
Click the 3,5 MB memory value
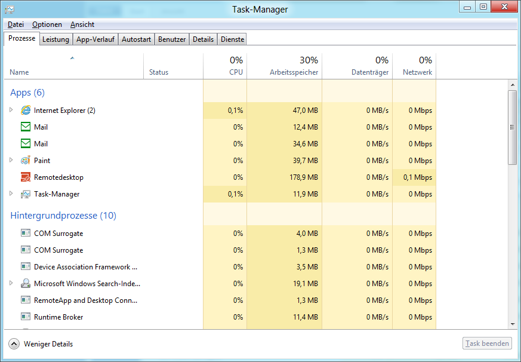307,267
